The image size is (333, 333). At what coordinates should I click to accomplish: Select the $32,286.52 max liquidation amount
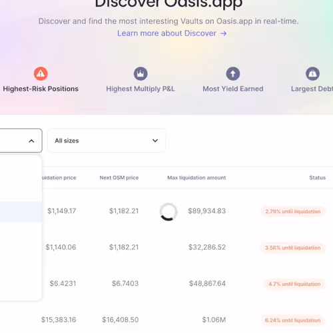coord(207,247)
